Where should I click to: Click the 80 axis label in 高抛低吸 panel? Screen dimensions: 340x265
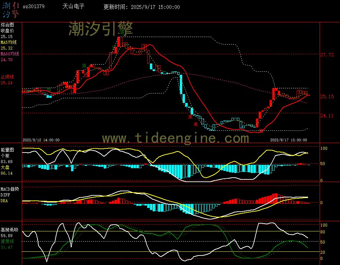[x=323, y=232]
